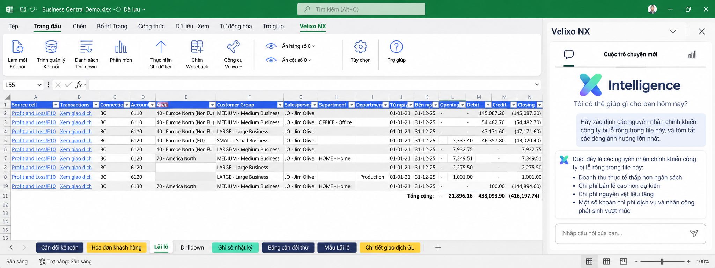The height and width of the screenshot is (268, 715).
Task: Open chat bubble tab in Velixo NX panel
Action: 569,54
